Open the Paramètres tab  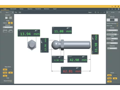point(38,9)
